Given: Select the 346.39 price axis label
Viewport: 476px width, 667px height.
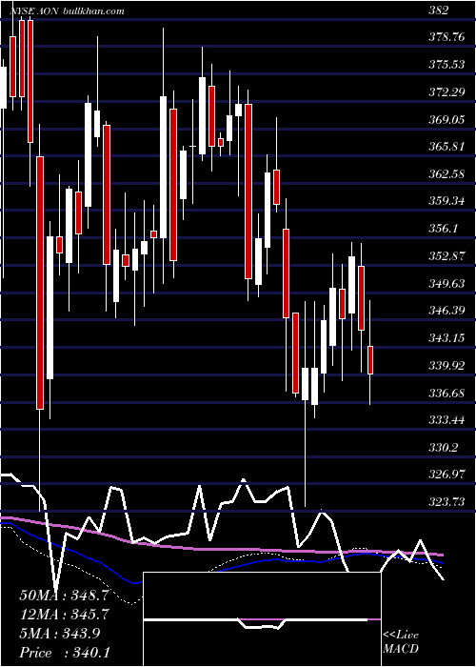Looking at the screenshot, I should coord(446,311).
